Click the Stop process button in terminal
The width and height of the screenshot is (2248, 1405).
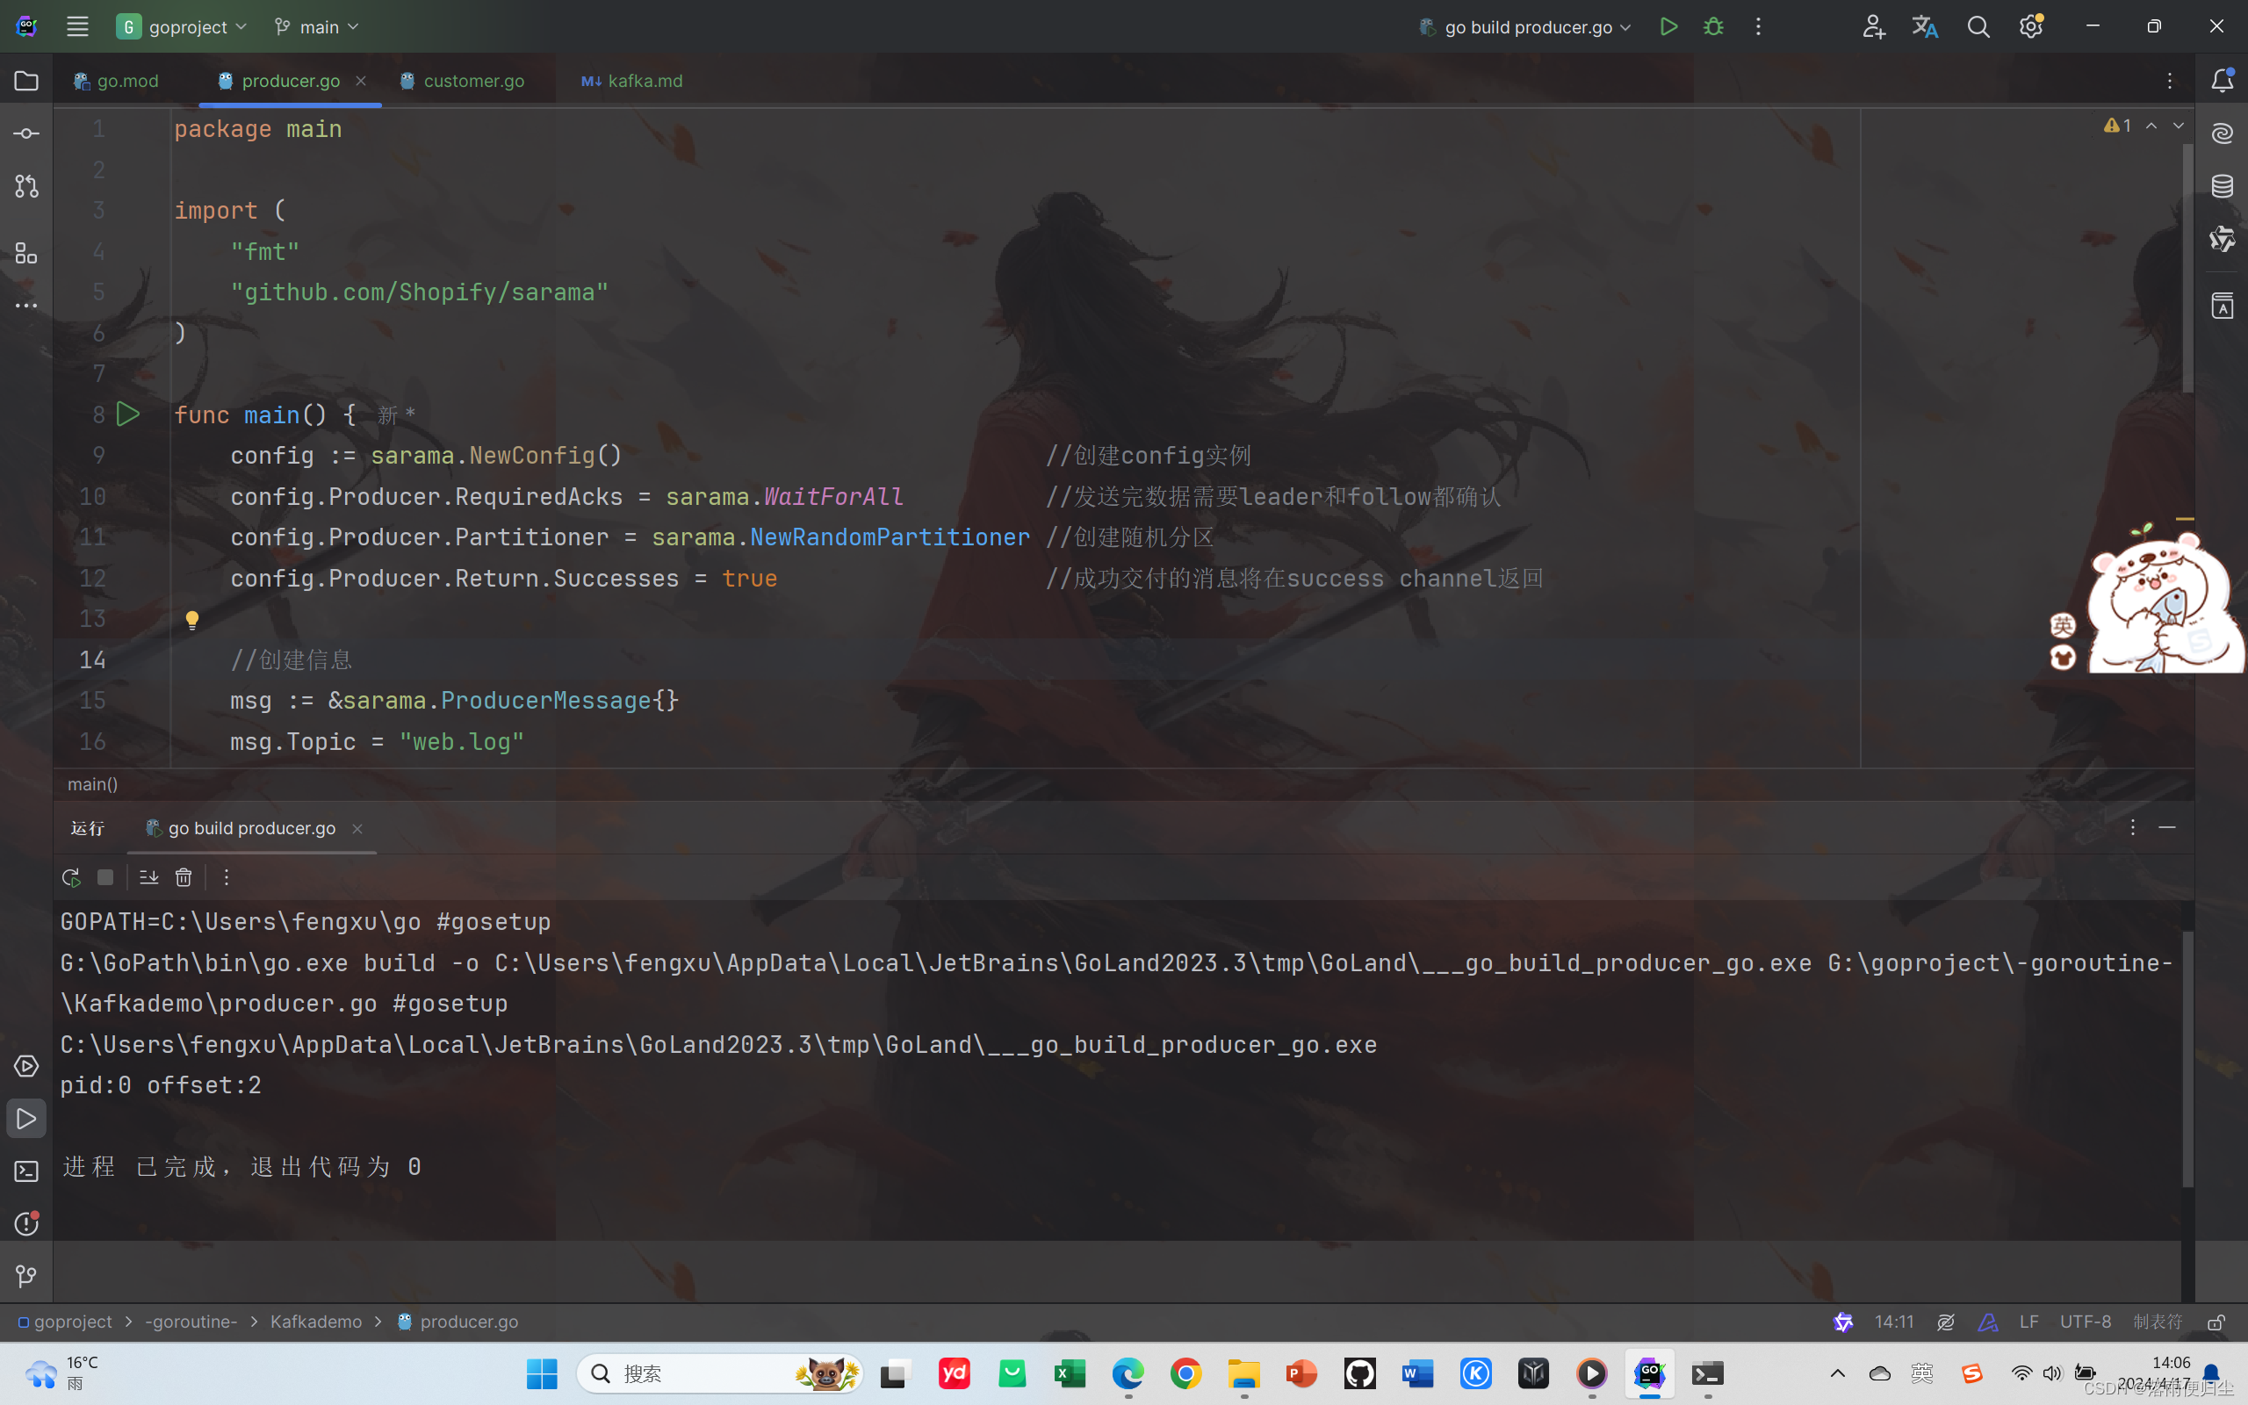[105, 875]
